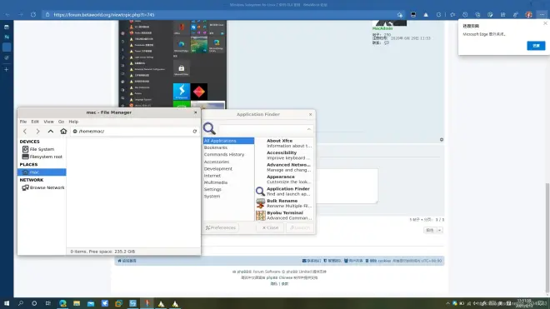Click the browser refresh icon
The image size is (550, 309).
[33, 15]
